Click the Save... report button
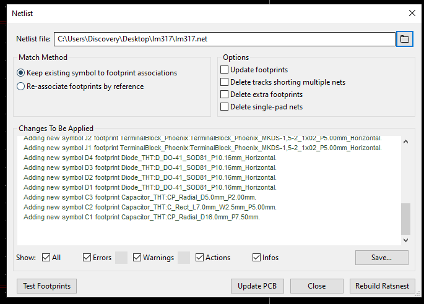This screenshot has width=424, height=304. point(381,257)
